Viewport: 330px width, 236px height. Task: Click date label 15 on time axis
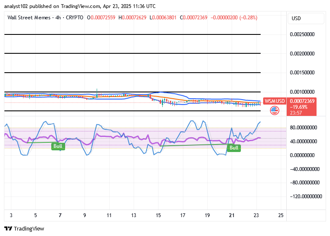158,215
